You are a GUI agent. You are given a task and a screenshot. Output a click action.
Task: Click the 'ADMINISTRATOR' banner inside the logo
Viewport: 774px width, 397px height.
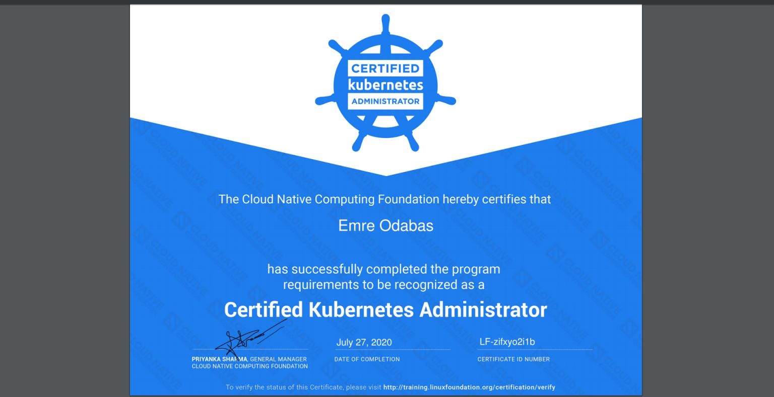pyautogui.click(x=385, y=101)
